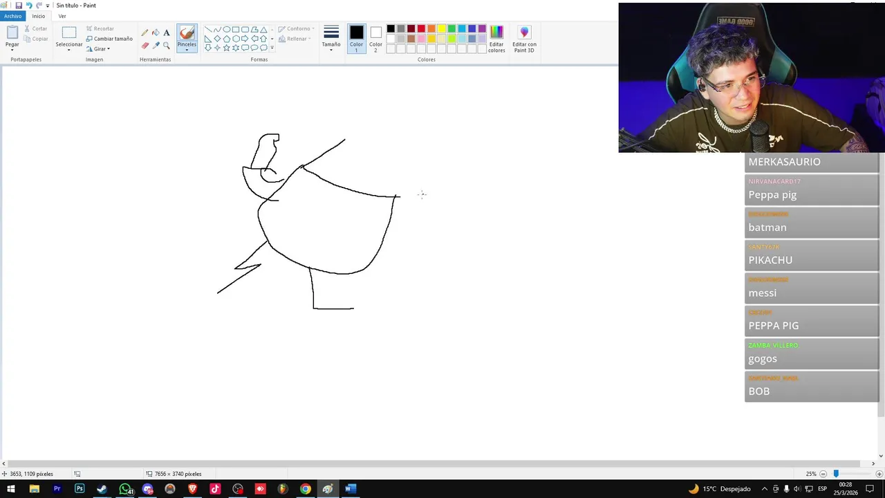Switch to the Inicio tab
Image resolution: width=885 pixels, height=498 pixels.
pos(39,16)
